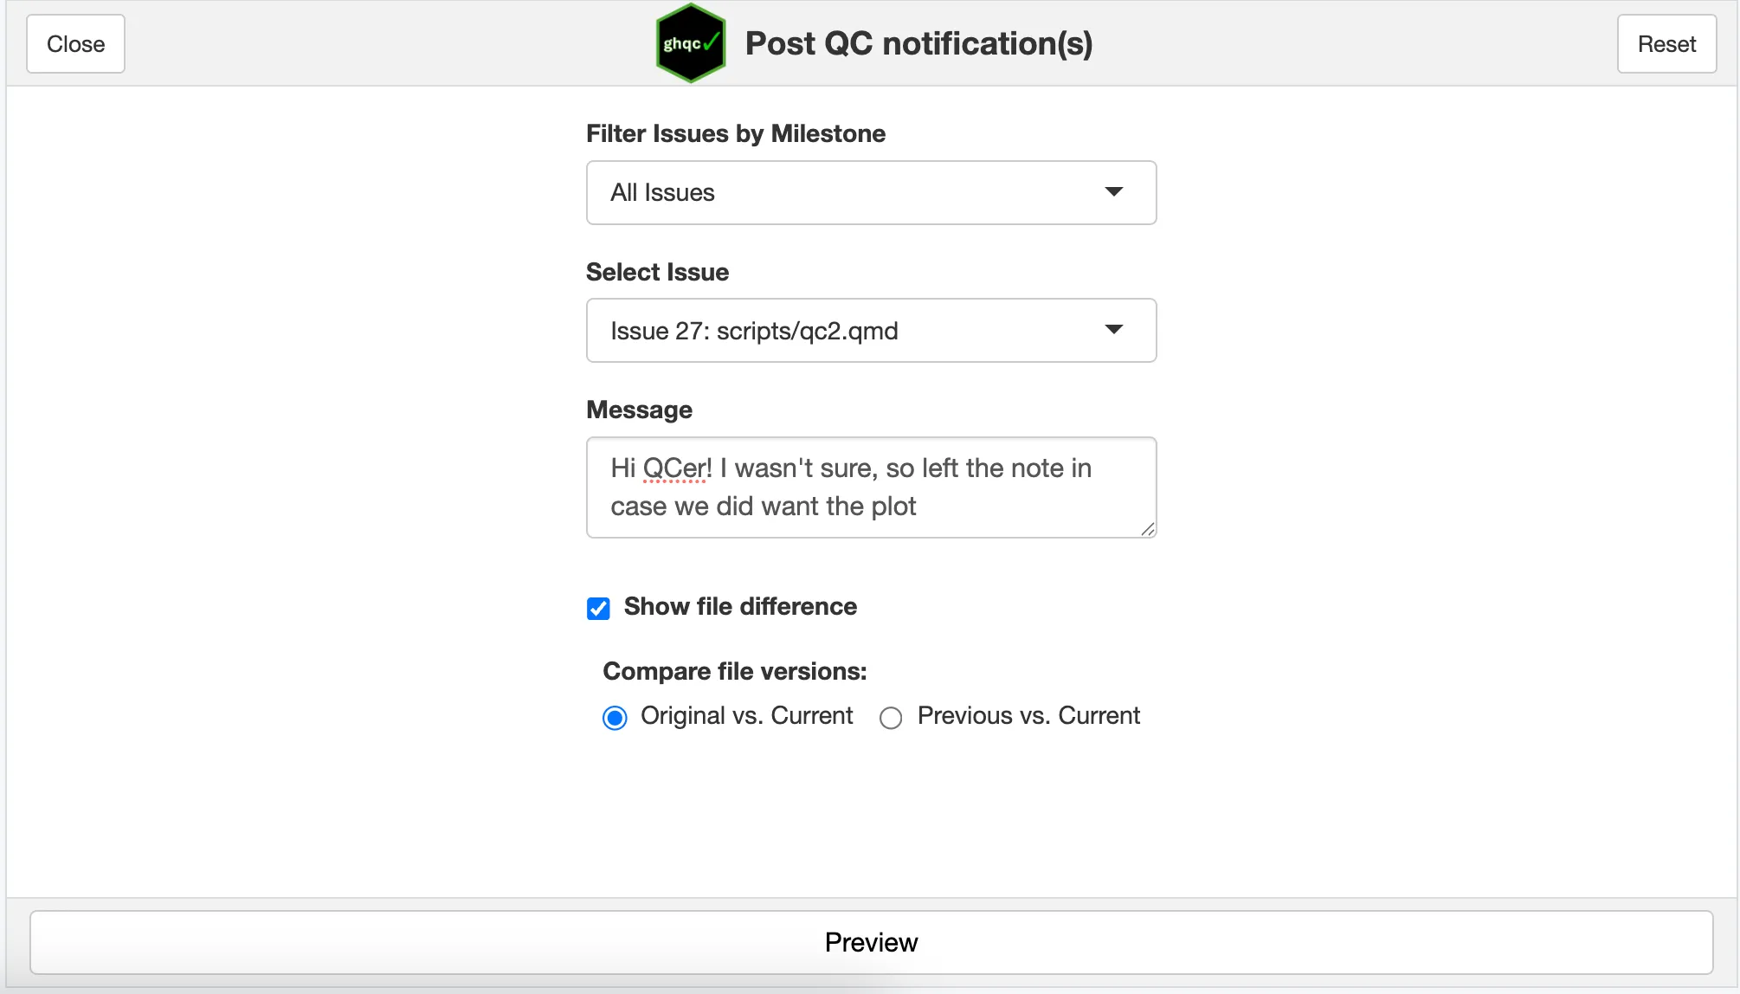Viewport: 1740px width, 994px height.
Task: Open the All Issues milestone dropdown
Action: tap(870, 192)
